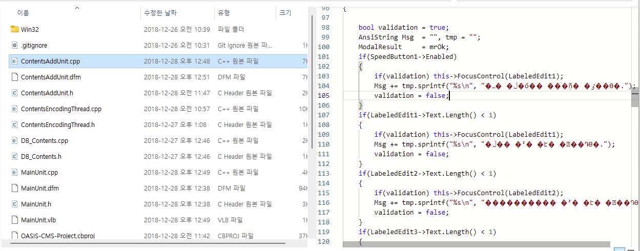Click the ContentsAddUnit.h file icon
Image resolution: width=640 pixels, height=251 pixels.
pos(14,93)
